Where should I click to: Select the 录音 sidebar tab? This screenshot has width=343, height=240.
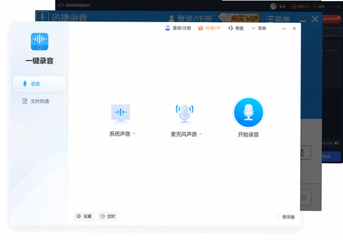coord(39,84)
